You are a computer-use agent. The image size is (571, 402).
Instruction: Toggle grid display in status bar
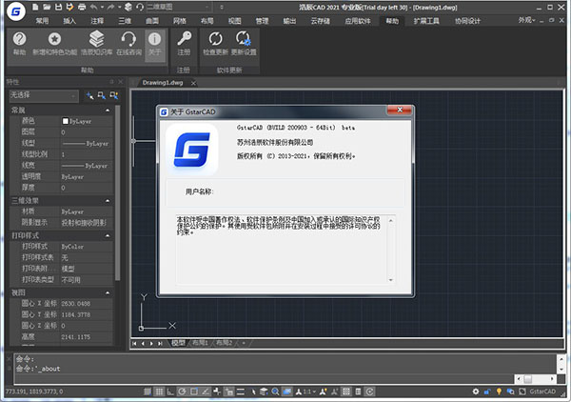(x=159, y=392)
